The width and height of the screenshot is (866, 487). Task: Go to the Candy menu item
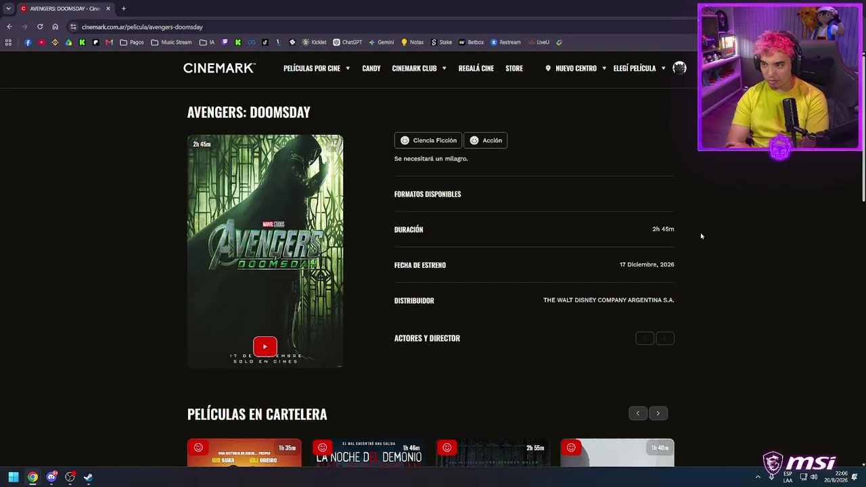[x=371, y=68]
